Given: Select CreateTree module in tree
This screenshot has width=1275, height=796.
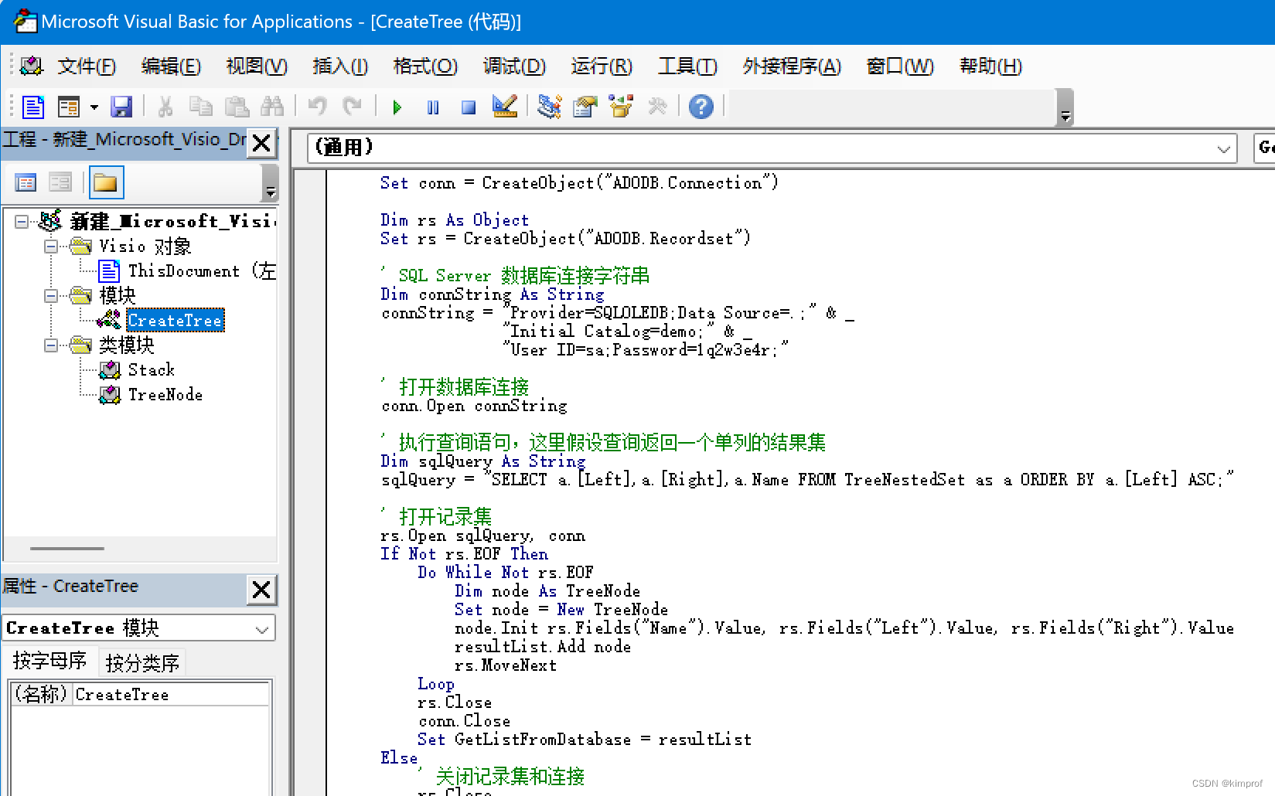Looking at the screenshot, I should (176, 321).
